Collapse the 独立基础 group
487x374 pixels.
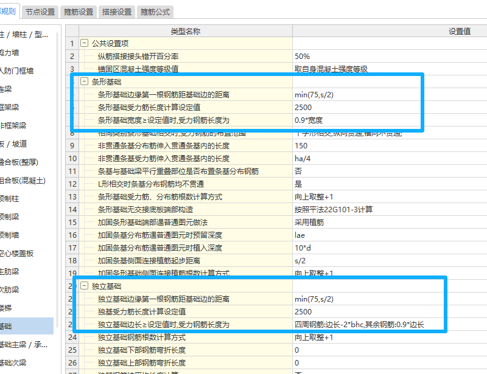pos(84,286)
